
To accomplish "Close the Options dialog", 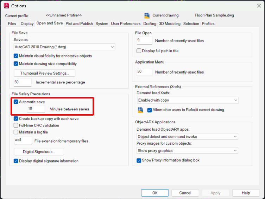I will 259,6.
